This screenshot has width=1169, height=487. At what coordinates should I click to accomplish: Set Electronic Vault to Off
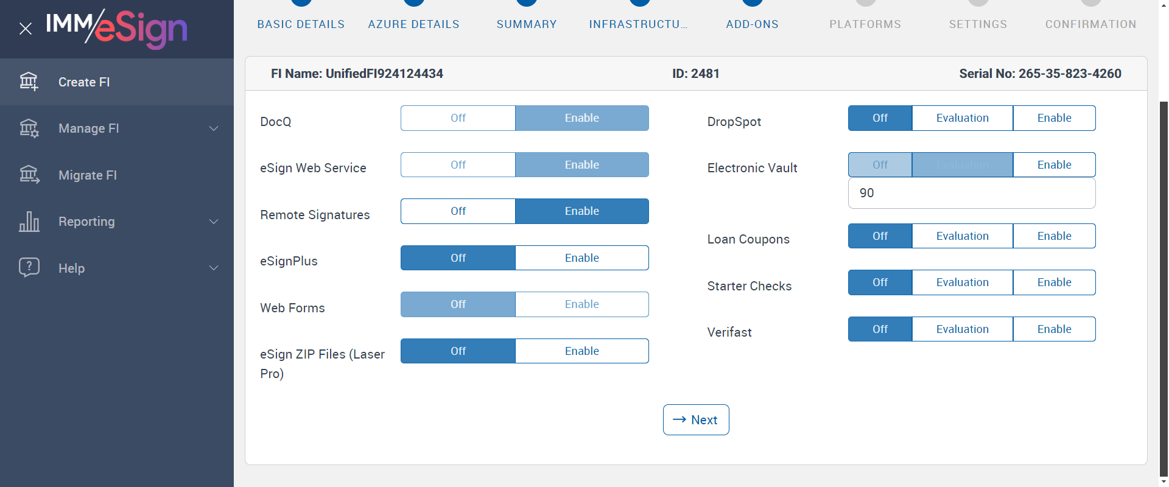coord(880,165)
